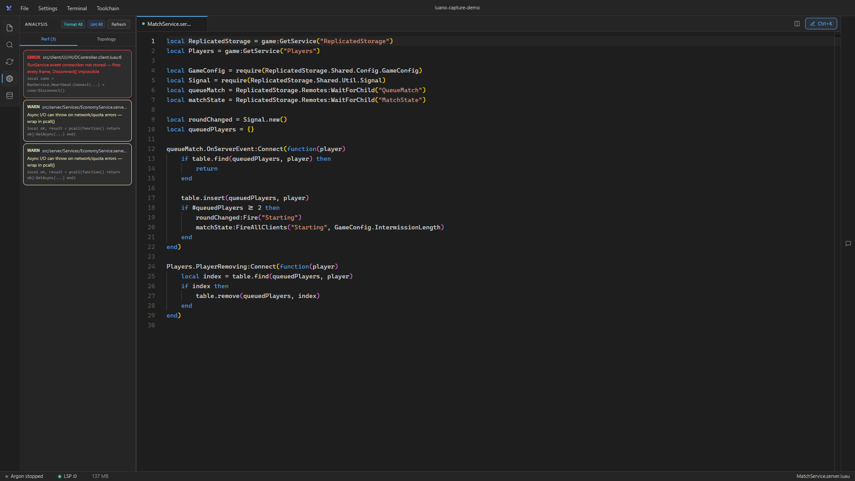This screenshot has height=481, width=855.
Task: Click the Argon stopped status entry
Action: (24, 476)
